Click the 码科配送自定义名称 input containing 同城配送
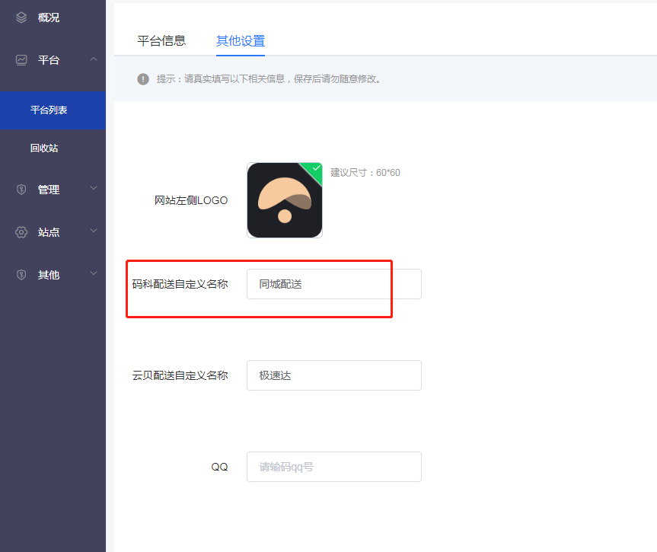 point(334,284)
